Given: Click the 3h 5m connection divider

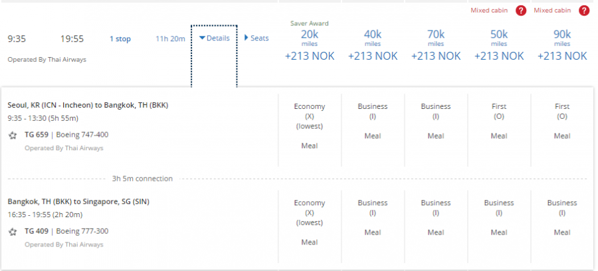Looking at the screenshot, I should [143, 179].
